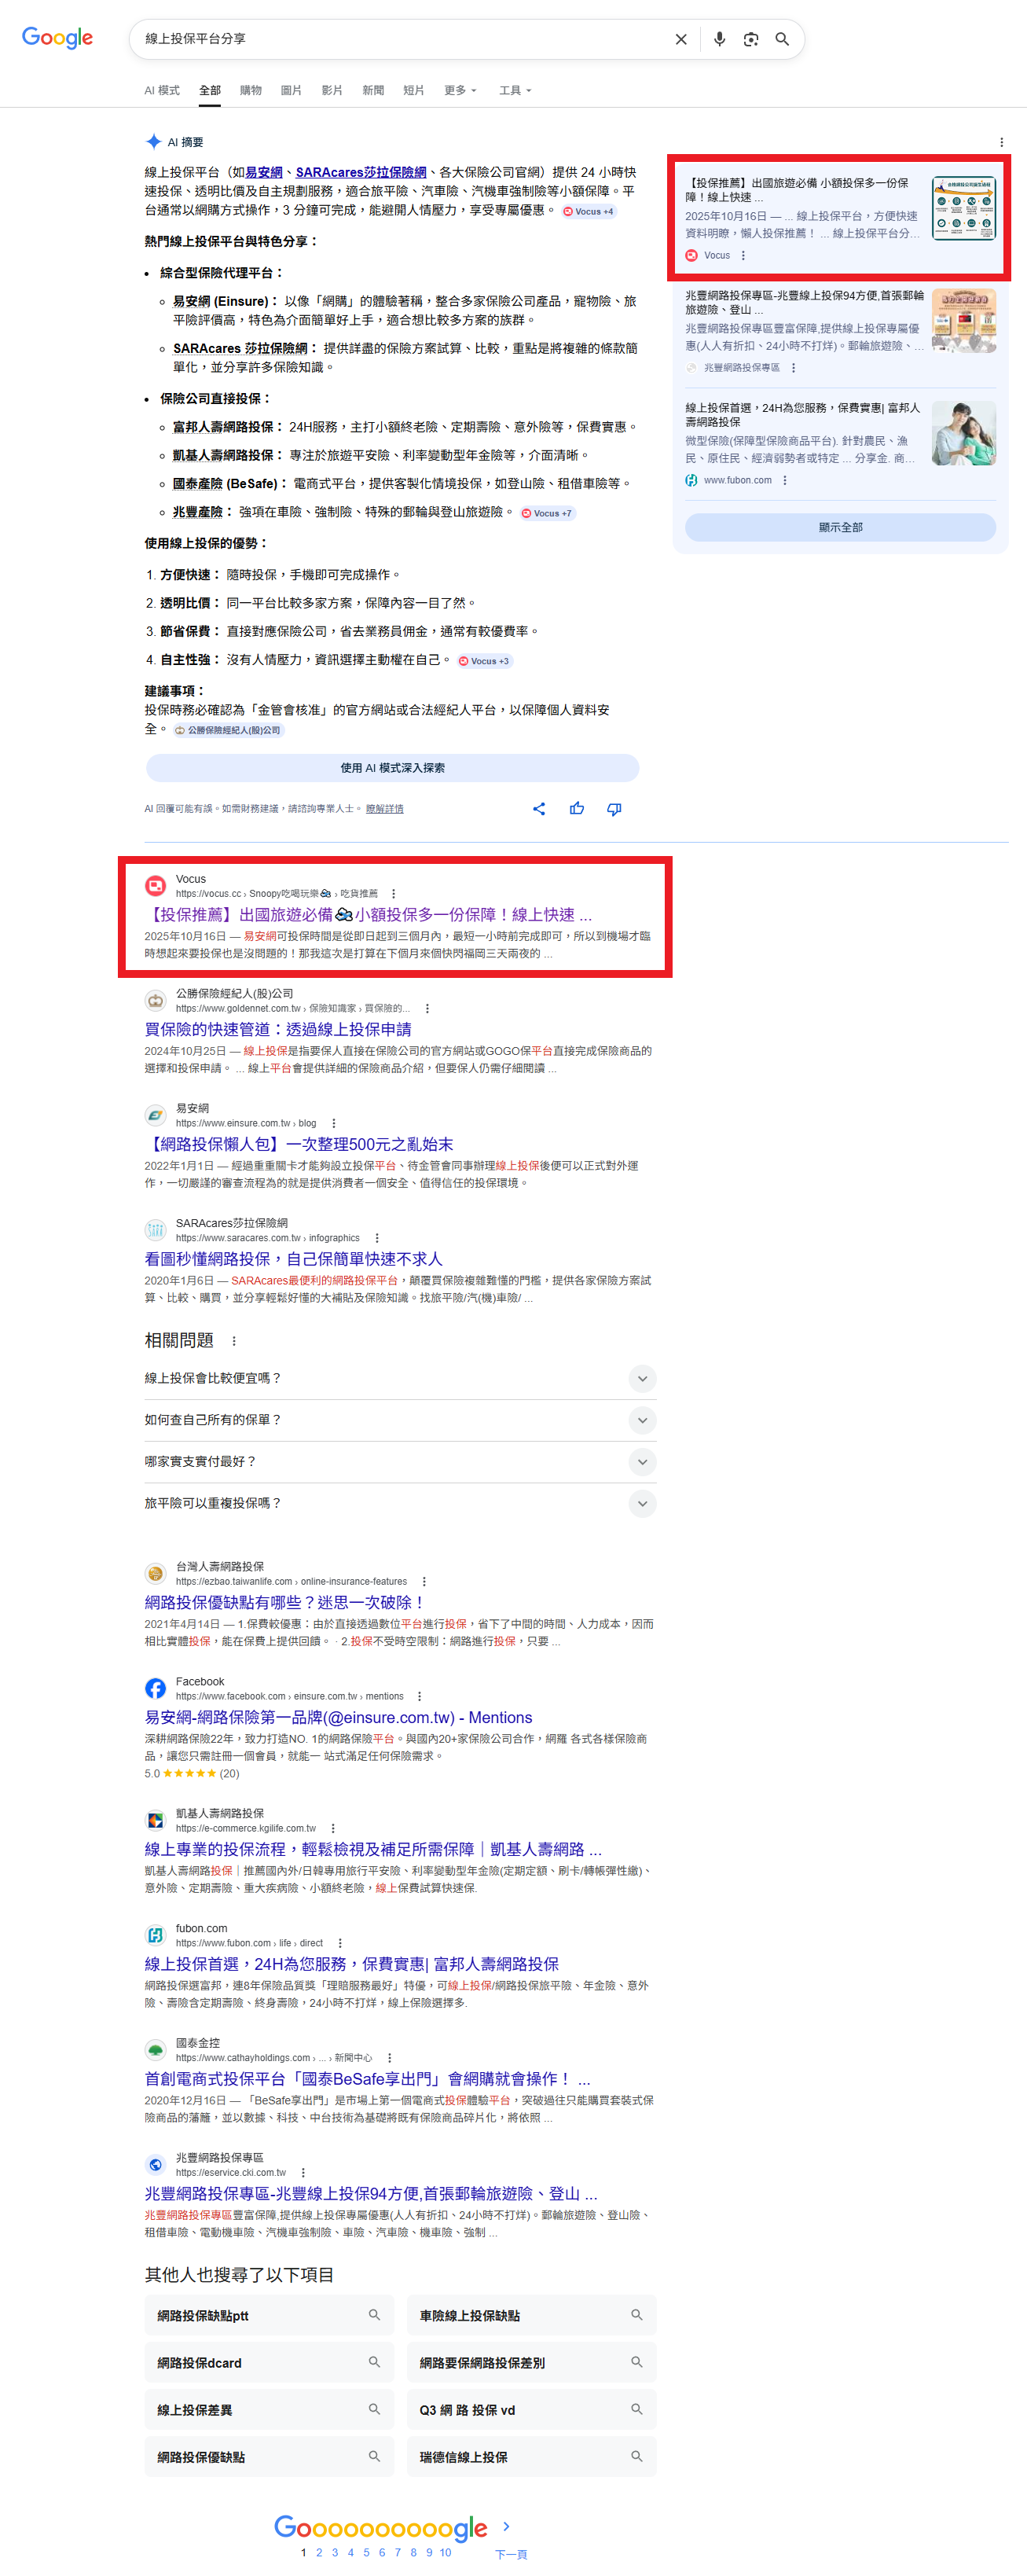Start voice search with microphone icon
Image resolution: width=1027 pixels, height=2576 pixels.
(719, 39)
